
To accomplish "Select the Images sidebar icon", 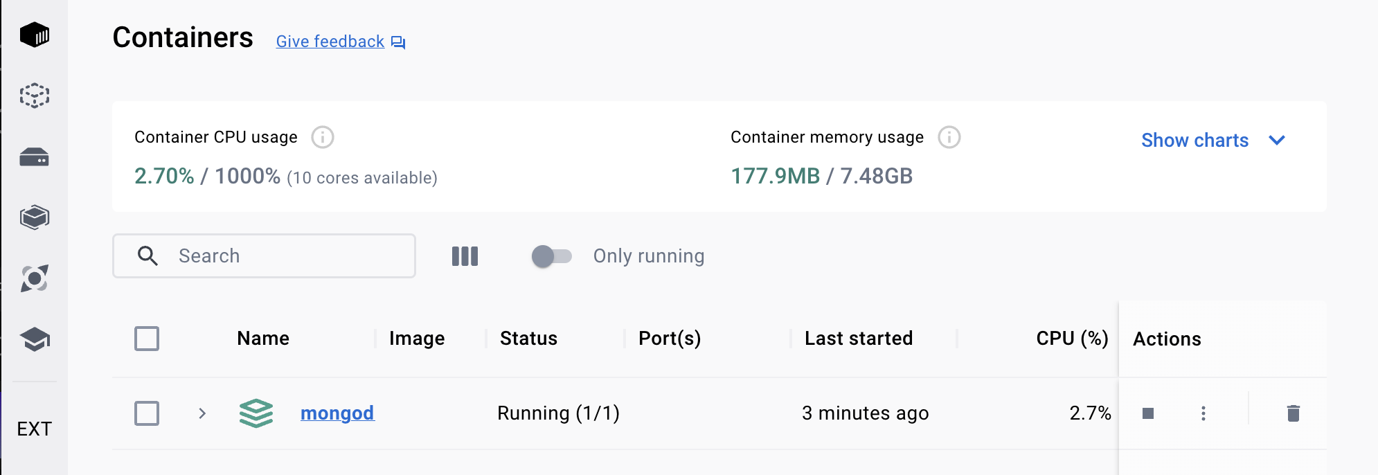I will point(36,96).
